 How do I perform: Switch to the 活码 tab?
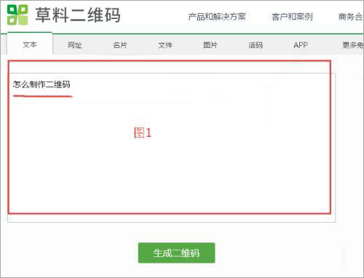point(256,45)
